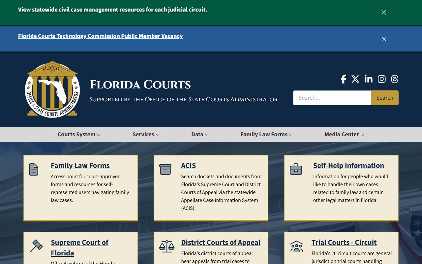Click the document icon beside Family Law Forms
Screen dimensions: 422x264
(34, 169)
